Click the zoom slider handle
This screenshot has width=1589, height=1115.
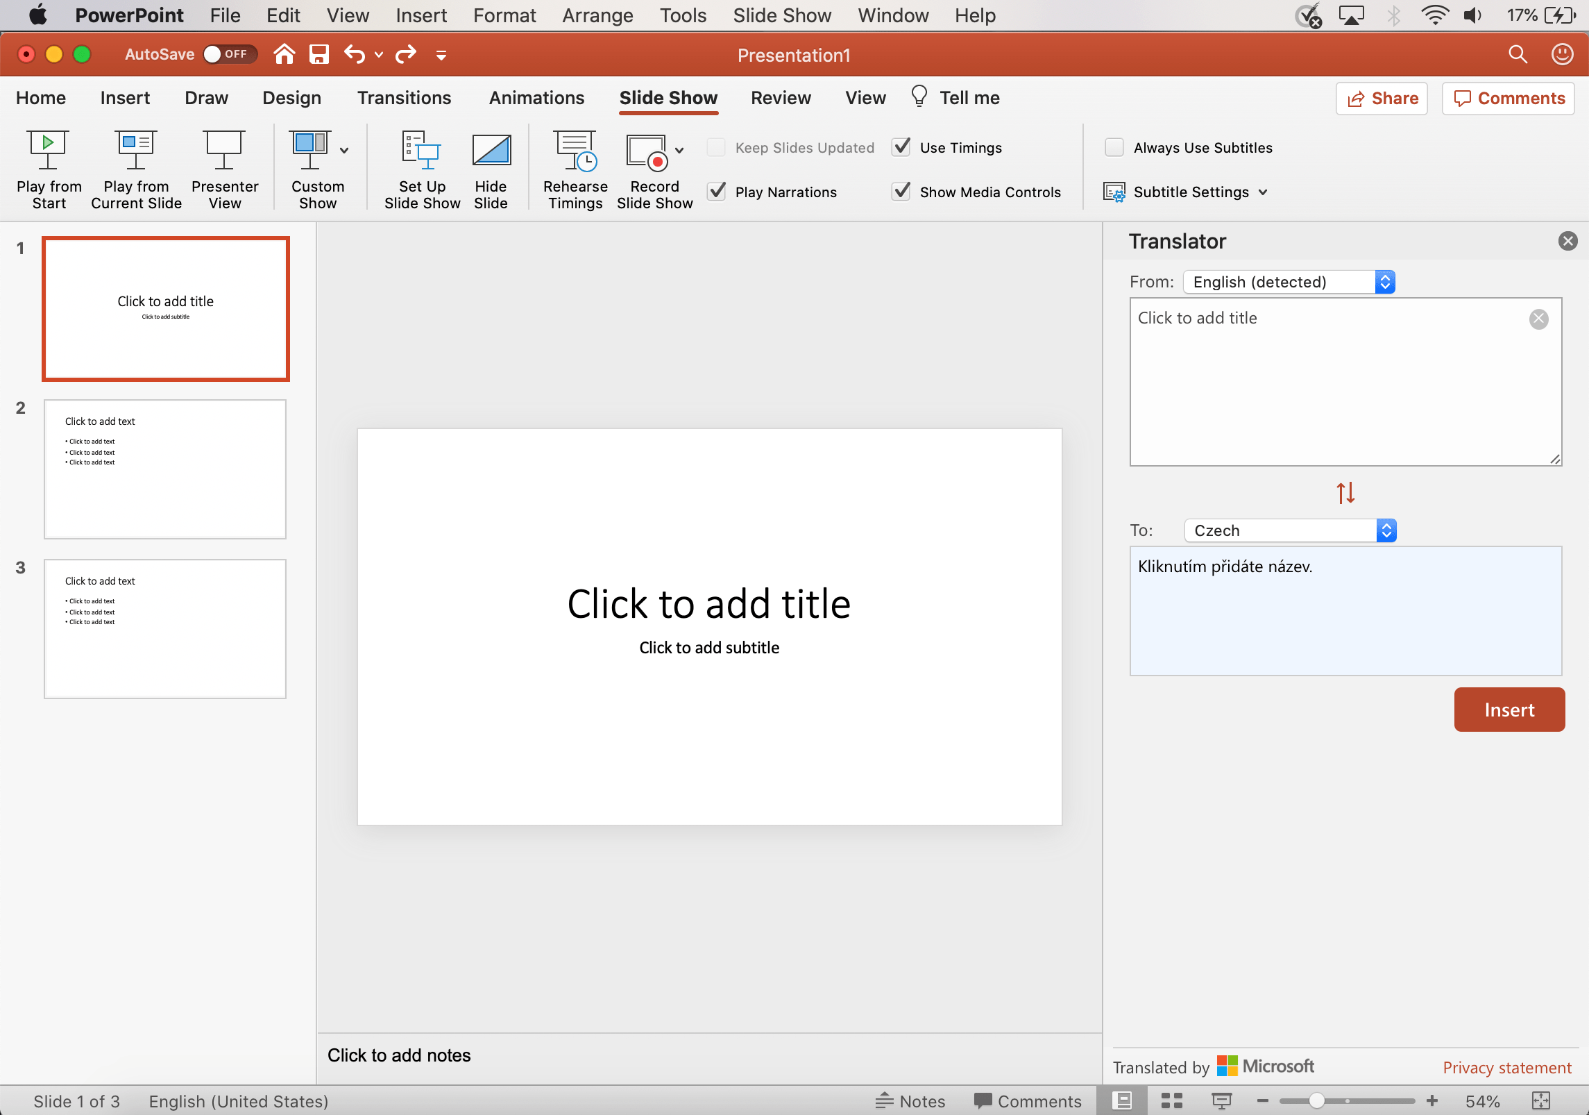click(x=1316, y=1101)
